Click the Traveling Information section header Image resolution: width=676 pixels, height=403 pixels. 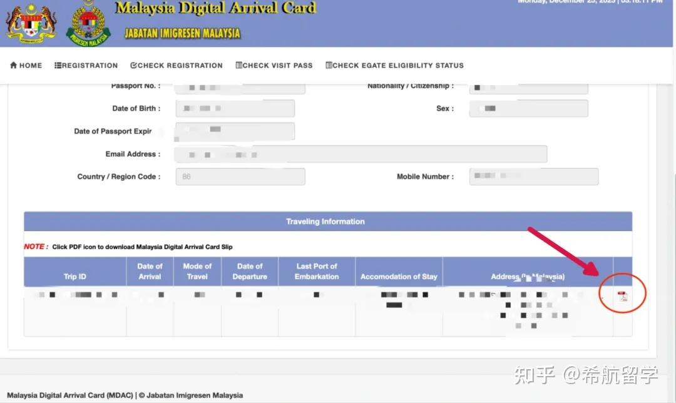tap(328, 222)
